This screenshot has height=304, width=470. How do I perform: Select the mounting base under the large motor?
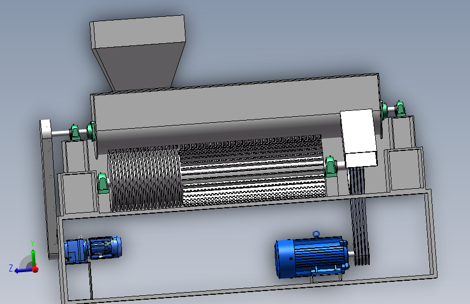click(x=326, y=277)
